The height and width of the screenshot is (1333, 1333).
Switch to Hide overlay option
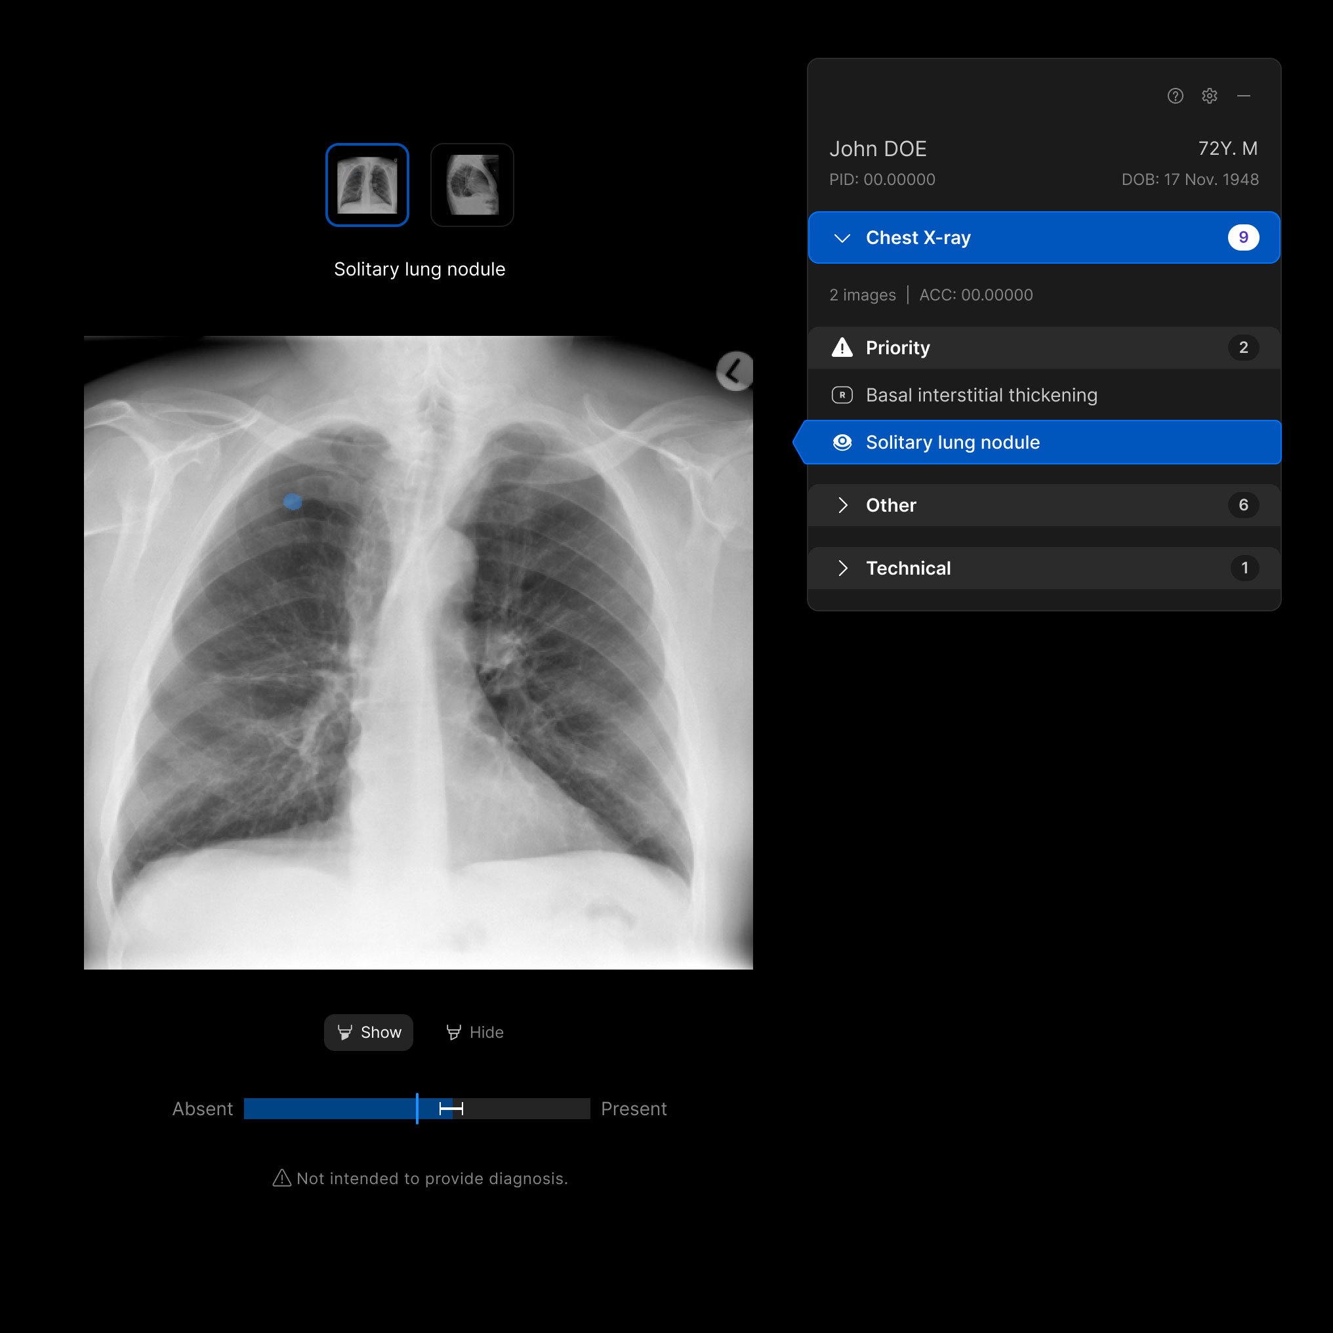click(x=475, y=1032)
